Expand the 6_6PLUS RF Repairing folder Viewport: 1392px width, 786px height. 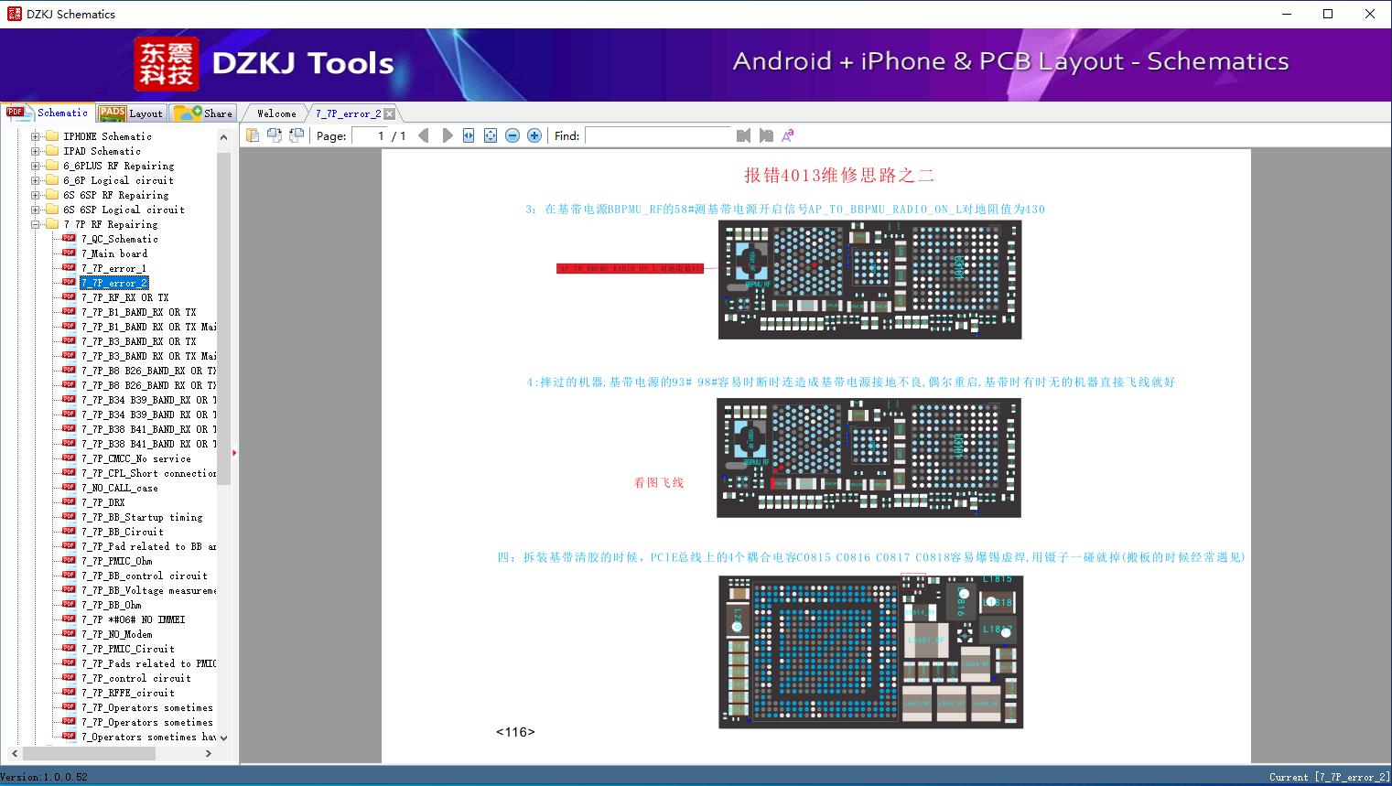pos(36,166)
